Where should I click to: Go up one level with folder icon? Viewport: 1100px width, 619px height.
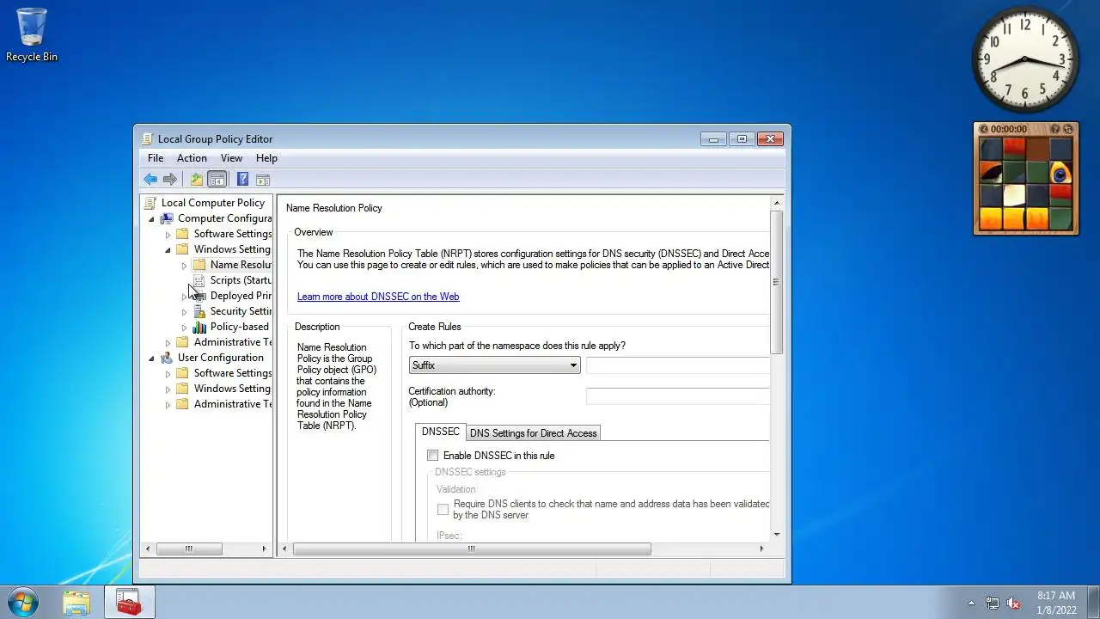(x=197, y=180)
